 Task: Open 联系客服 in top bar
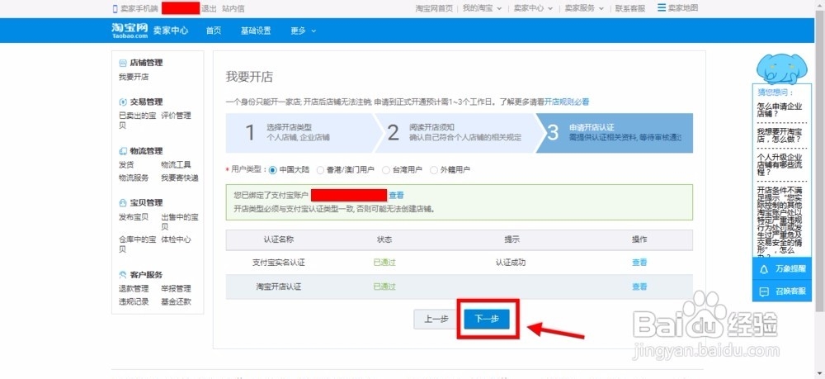pos(630,8)
